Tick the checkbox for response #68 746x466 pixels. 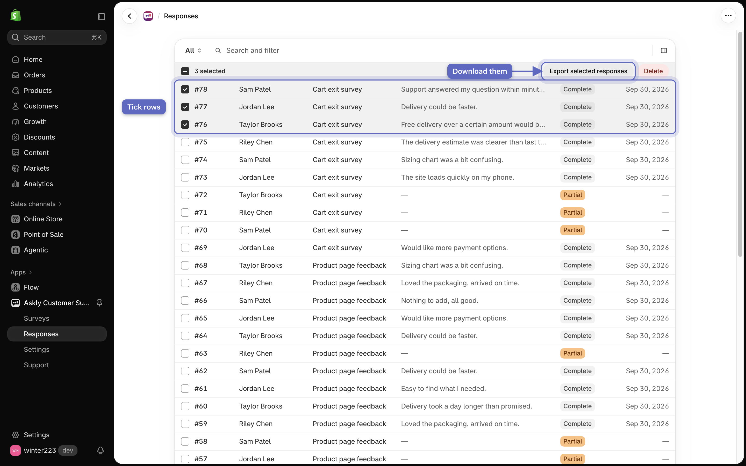pos(185,265)
